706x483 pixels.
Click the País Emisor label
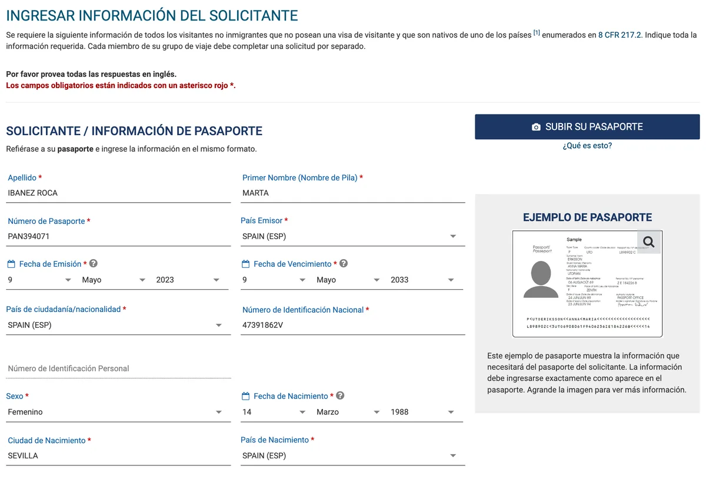[x=261, y=220]
